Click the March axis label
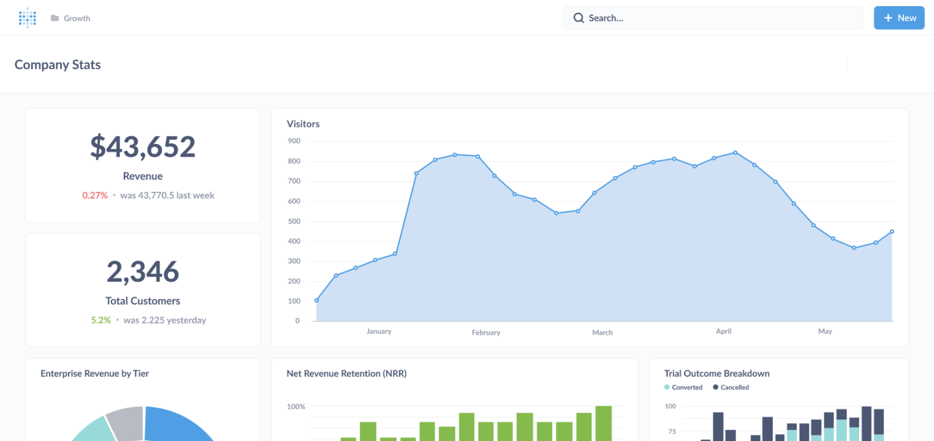The height and width of the screenshot is (441, 934). pos(602,333)
